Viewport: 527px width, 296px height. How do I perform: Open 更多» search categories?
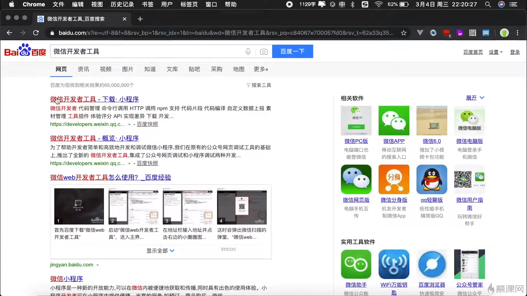[261, 69]
